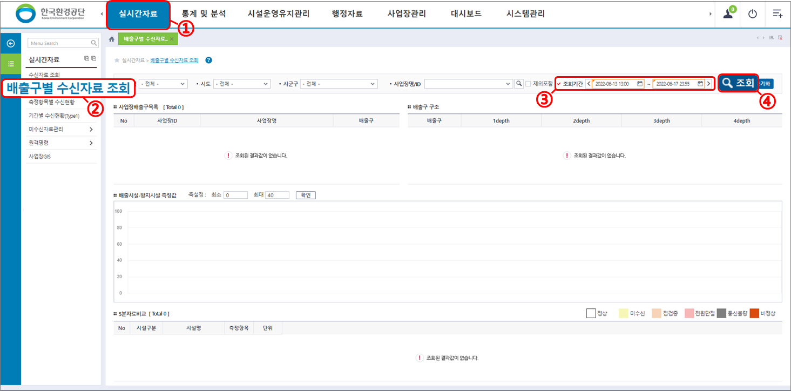Image resolution: width=791 pixels, height=391 pixels.
Task: Close all tabs with red X icon
Action: (x=780, y=38)
